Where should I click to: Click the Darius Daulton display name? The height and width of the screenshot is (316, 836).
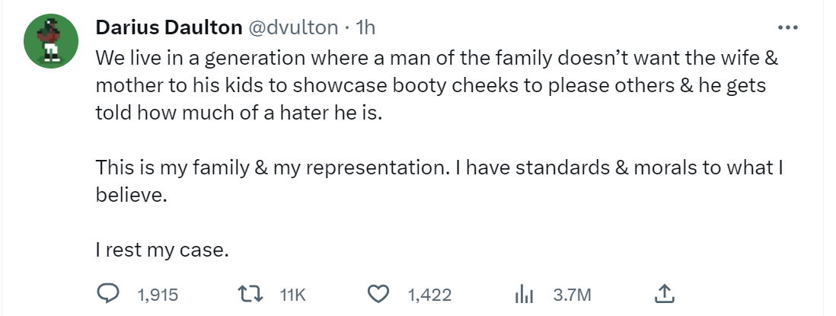(168, 28)
